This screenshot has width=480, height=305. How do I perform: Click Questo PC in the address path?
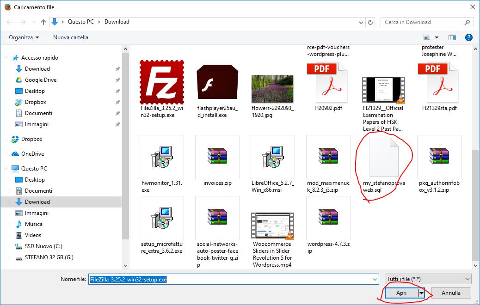81,22
